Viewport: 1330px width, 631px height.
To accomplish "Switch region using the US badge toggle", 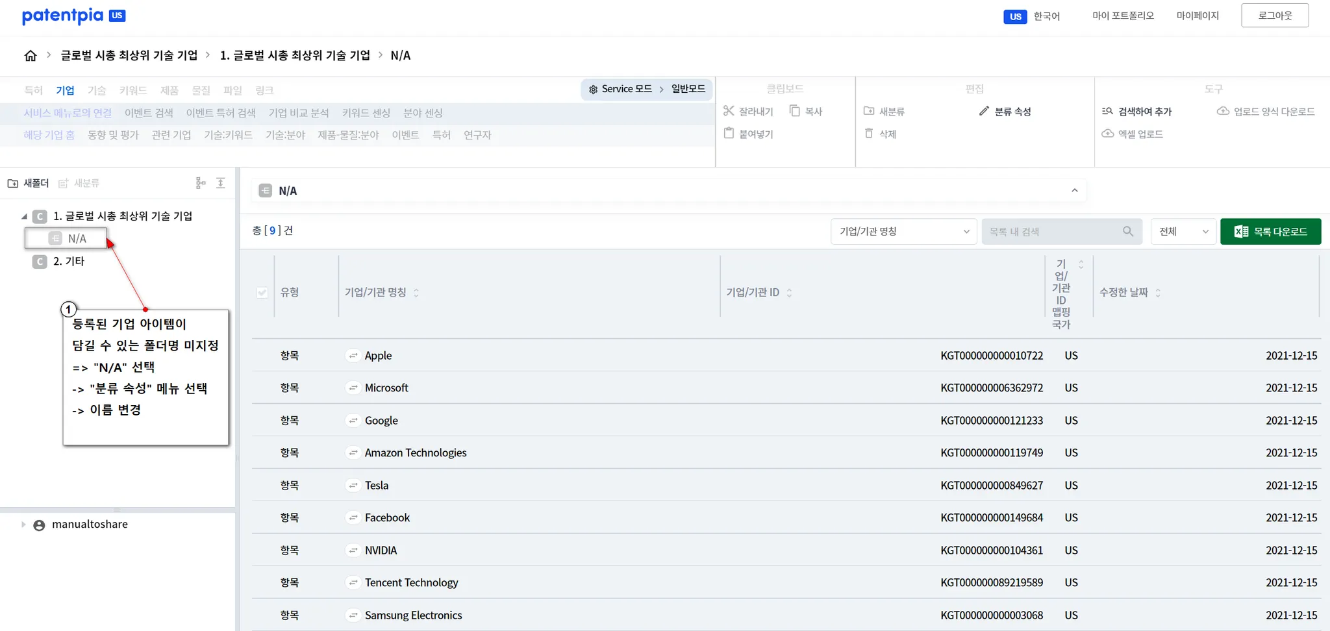I will click(x=1015, y=16).
